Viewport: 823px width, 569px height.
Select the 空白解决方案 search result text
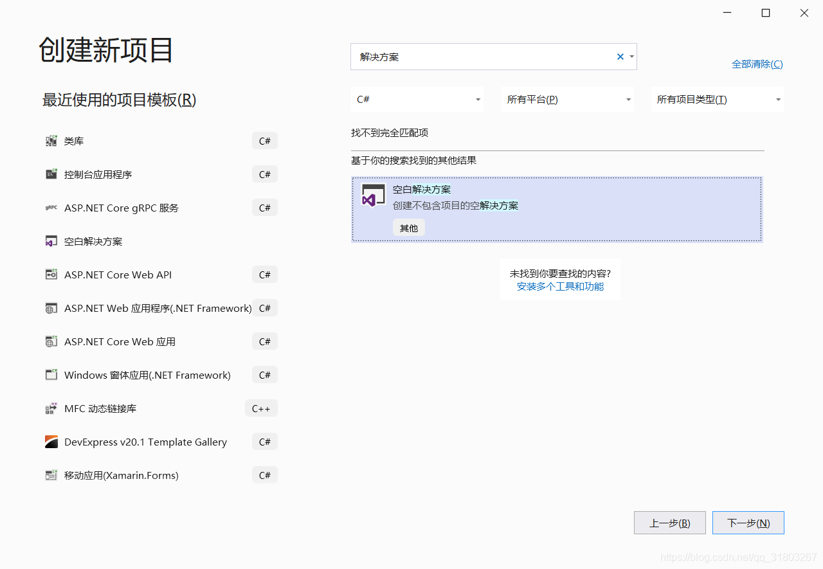point(422,189)
